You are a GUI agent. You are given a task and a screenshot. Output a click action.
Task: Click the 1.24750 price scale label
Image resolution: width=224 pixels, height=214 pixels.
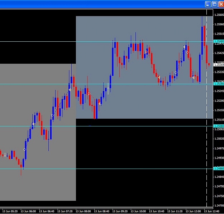[x=219, y=196]
